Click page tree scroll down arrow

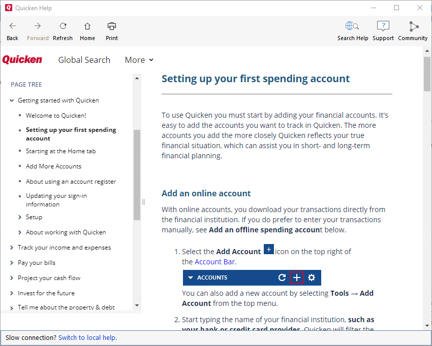(137, 305)
